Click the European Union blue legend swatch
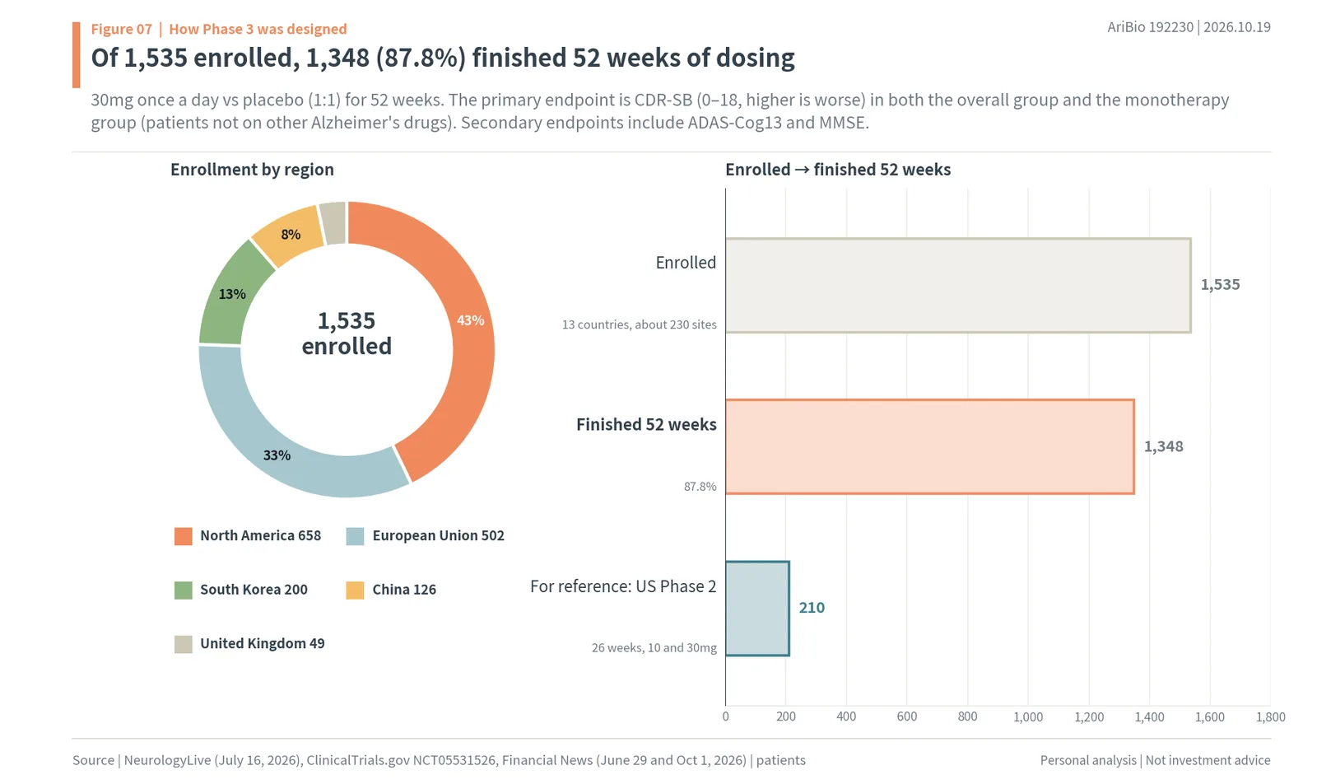This screenshot has height=784, width=1317. point(356,536)
